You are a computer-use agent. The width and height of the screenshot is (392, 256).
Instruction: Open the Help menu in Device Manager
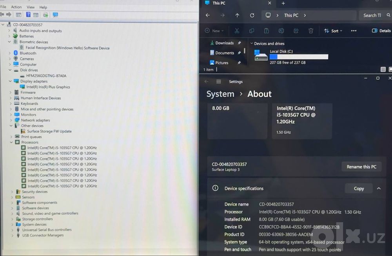pos(43,7)
